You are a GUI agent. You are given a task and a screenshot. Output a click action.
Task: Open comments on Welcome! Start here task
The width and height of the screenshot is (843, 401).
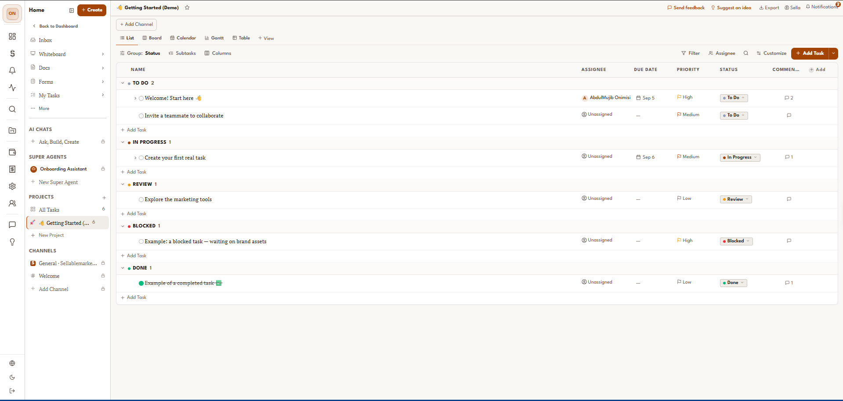(x=789, y=98)
